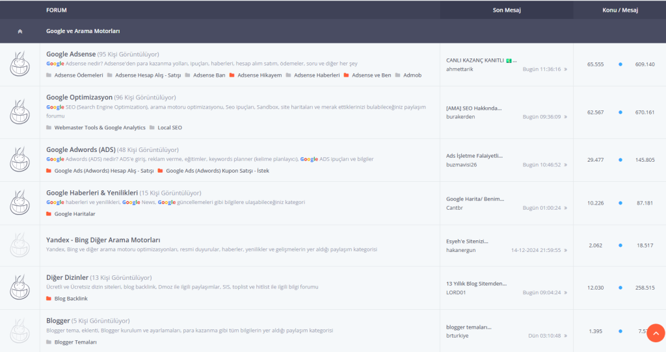Open the Admob subforum
This screenshot has height=352, width=666.
[412, 75]
